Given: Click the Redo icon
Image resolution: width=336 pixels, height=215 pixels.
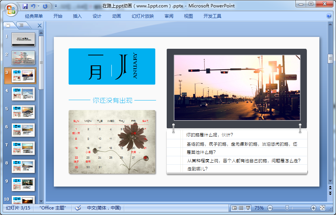Looking at the screenshot, I should [45, 6].
